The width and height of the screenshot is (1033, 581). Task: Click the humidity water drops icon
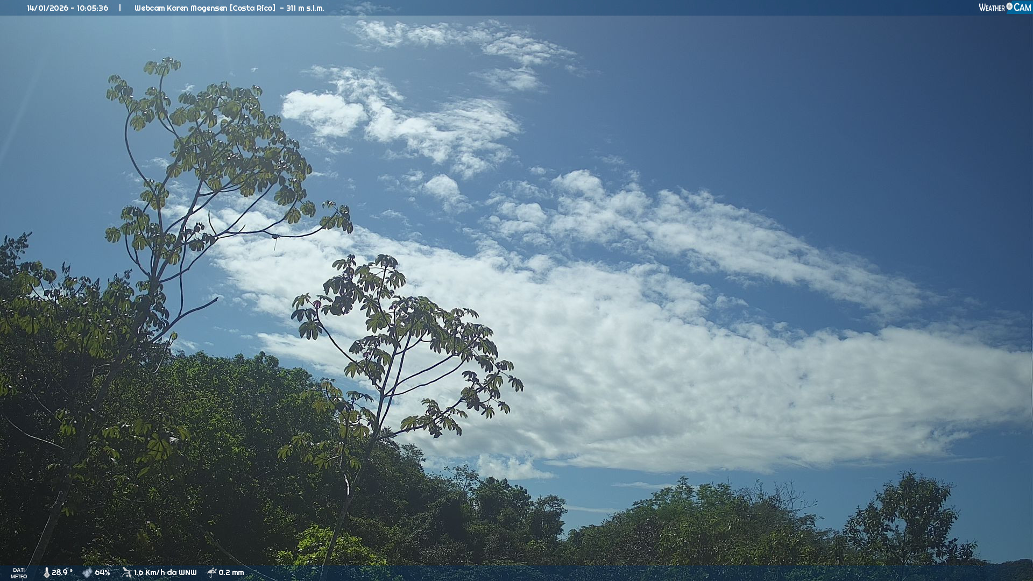[87, 572]
